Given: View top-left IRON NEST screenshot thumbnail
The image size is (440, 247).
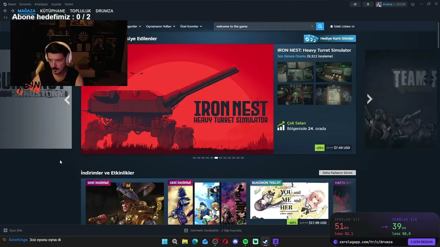Looking at the screenshot, I should coord(296,72).
